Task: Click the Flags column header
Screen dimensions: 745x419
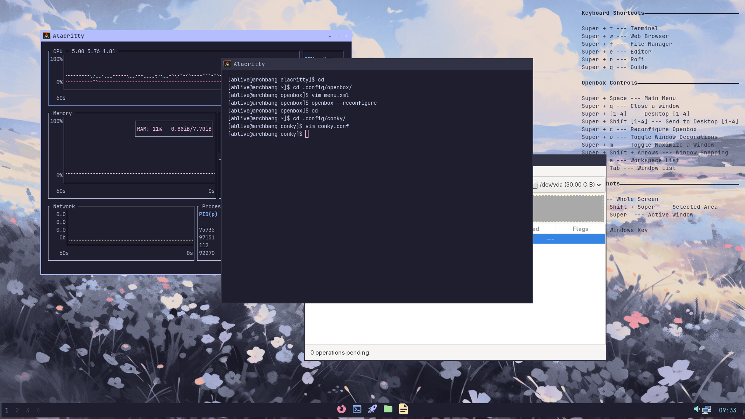Action: 580,229
